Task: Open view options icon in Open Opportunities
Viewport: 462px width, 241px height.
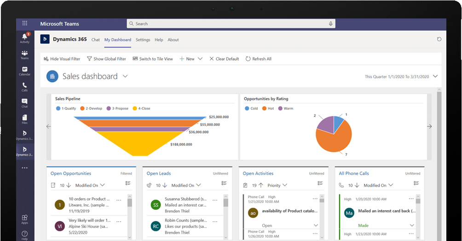Action: pos(128,183)
